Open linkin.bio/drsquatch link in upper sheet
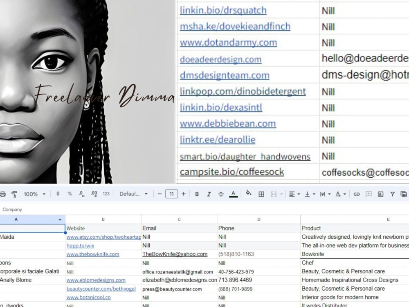 223,11
